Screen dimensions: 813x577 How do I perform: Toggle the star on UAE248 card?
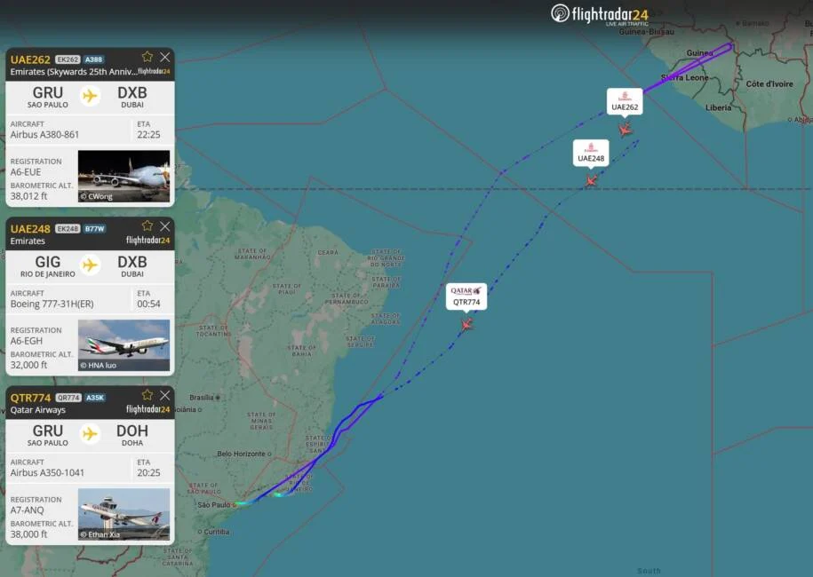(x=147, y=225)
